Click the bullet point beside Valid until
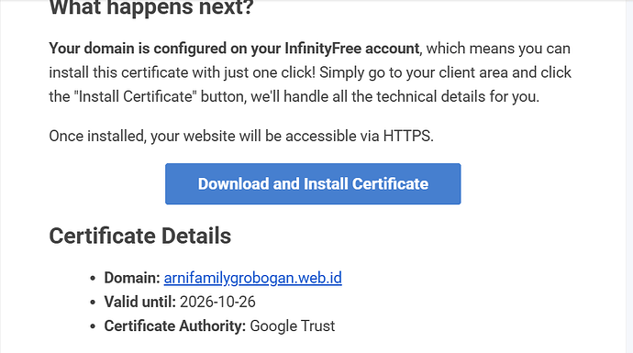Viewport: 633px width, 353px height. [93, 303]
